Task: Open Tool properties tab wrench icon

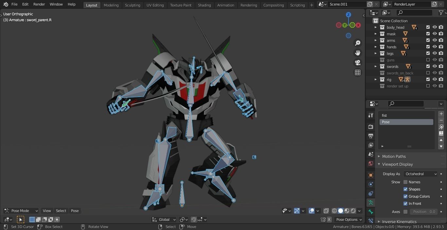Action: (x=371, y=115)
